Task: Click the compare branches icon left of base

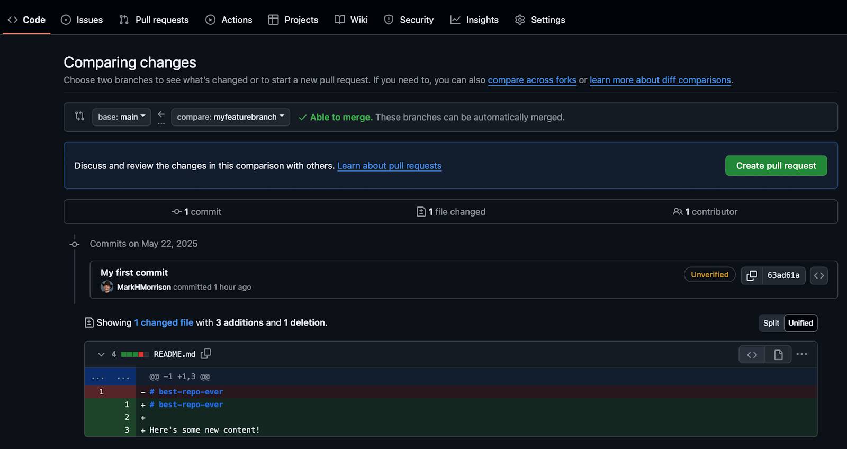Action: [x=79, y=116]
